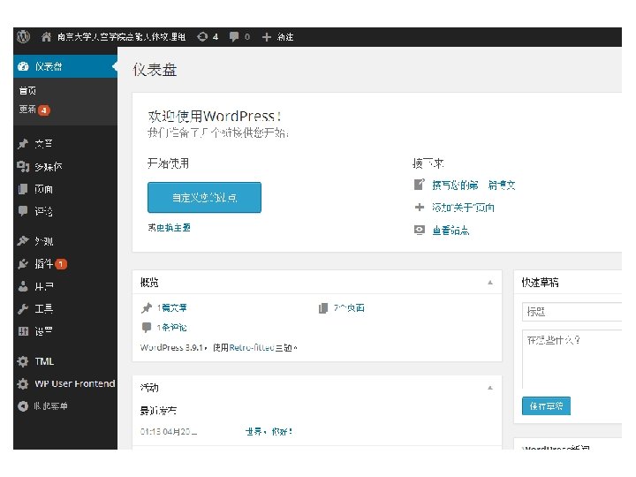Click the 快速草稿 widget header
This screenshot has height=477, width=636.
[568, 283]
